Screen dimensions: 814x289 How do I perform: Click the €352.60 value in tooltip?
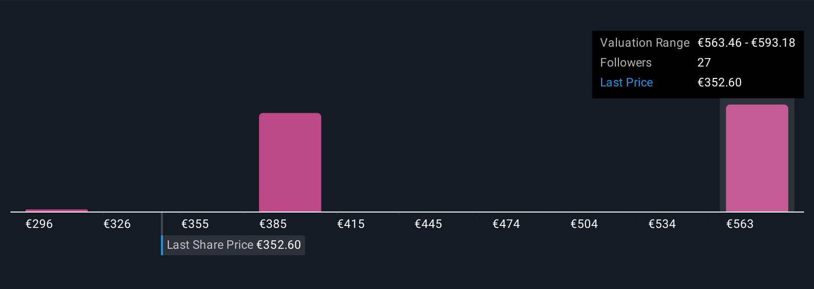coord(720,82)
